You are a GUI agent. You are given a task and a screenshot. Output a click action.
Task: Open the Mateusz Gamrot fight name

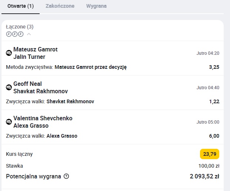36,49
